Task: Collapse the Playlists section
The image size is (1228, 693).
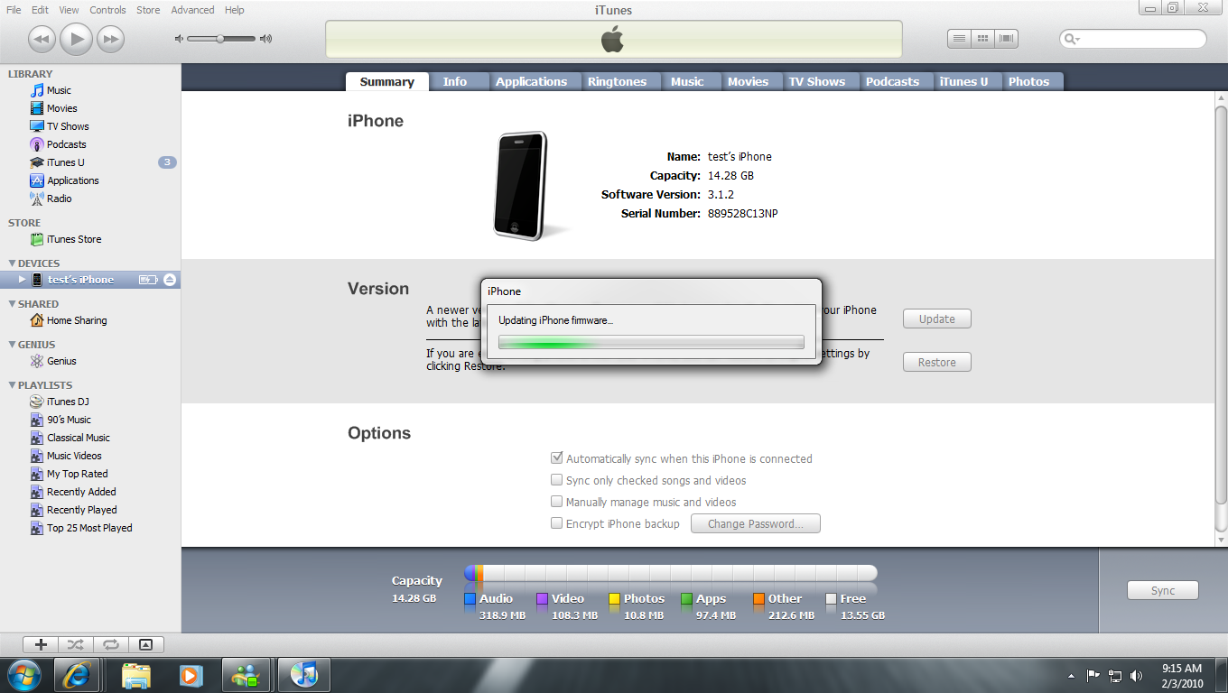Action: coord(12,385)
